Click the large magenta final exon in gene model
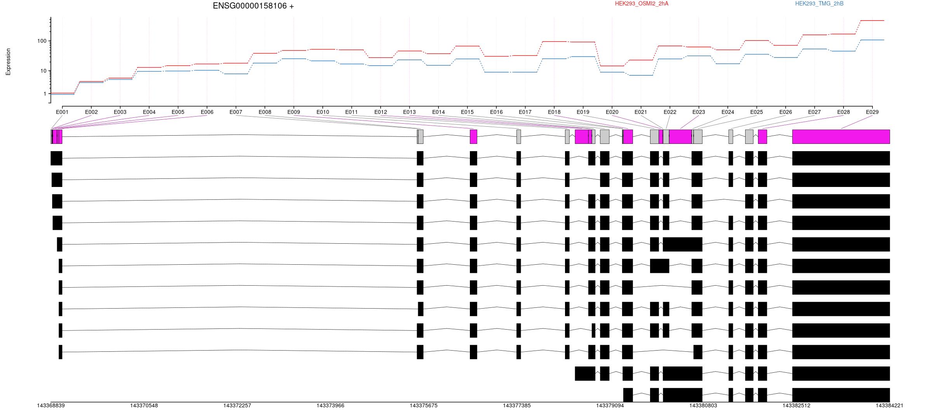The height and width of the screenshot is (412, 932). (x=841, y=137)
